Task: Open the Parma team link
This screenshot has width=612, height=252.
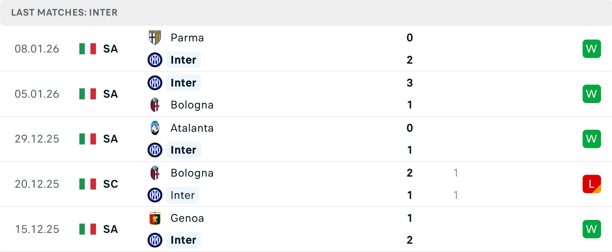Action: coord(187,38)
